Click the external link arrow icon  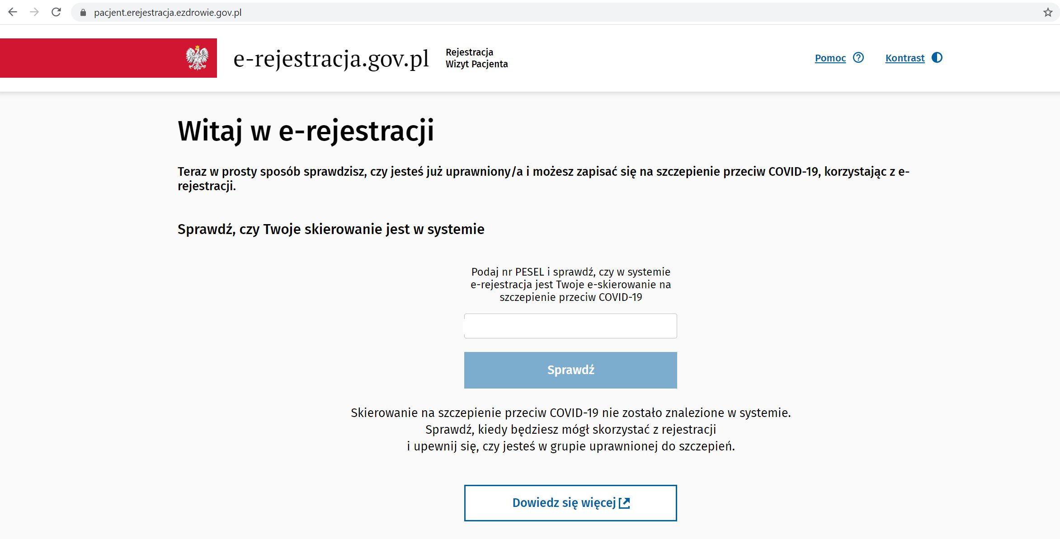tap(624, 503)
